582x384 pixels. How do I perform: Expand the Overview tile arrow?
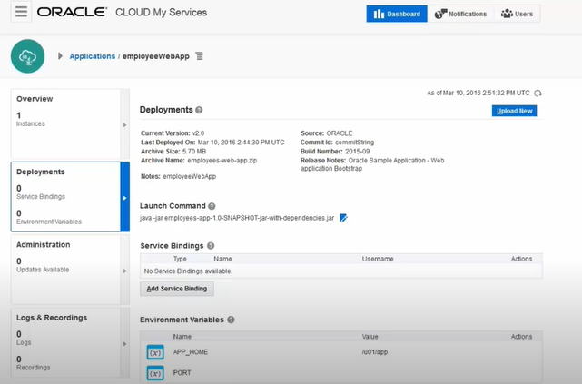[124, 124]
